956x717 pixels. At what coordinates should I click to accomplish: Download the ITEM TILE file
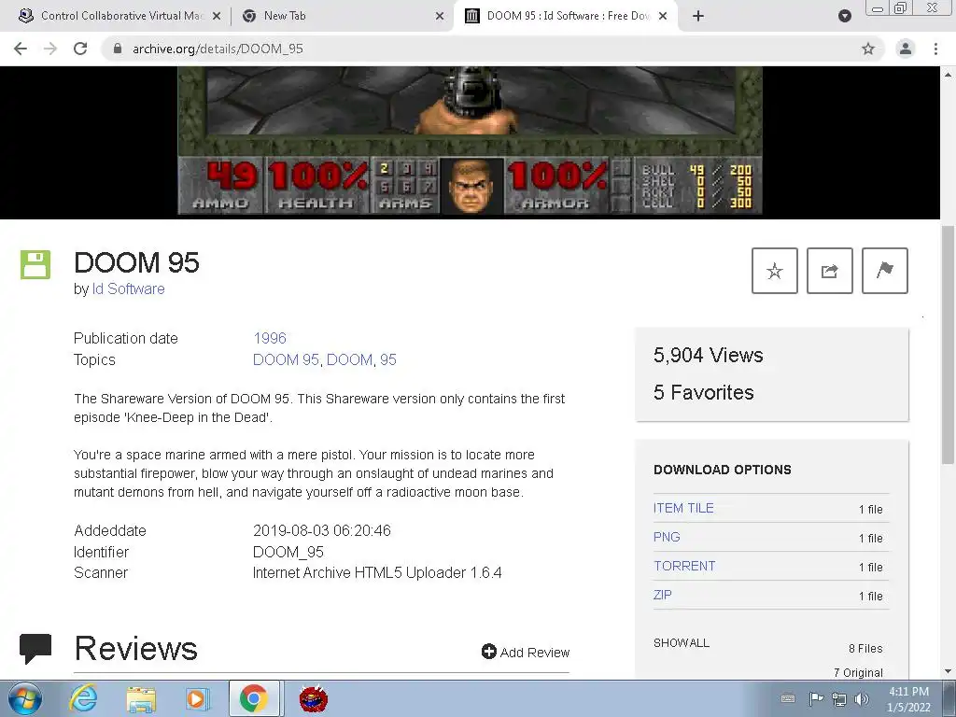[x=683, y=508]
